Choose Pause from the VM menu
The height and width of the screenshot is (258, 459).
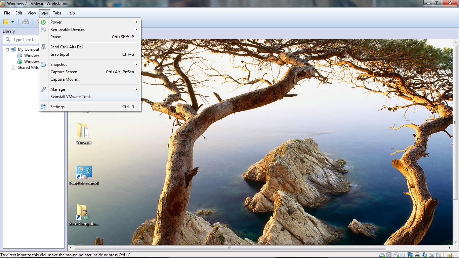90,37
